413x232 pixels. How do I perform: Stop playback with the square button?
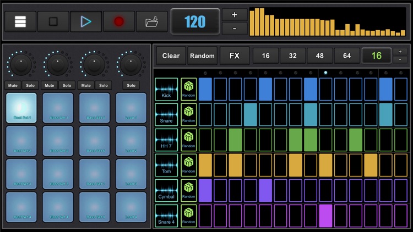click(53, 21)
